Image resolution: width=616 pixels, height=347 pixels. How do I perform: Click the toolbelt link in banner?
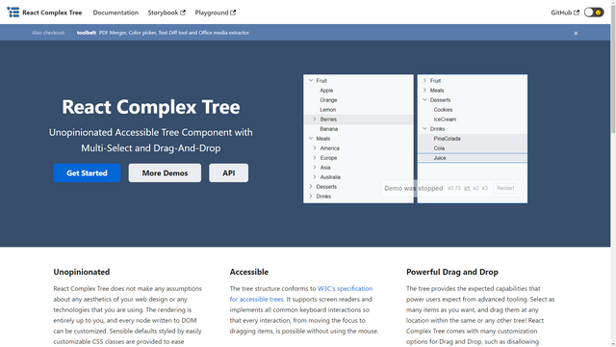point(86,33)
